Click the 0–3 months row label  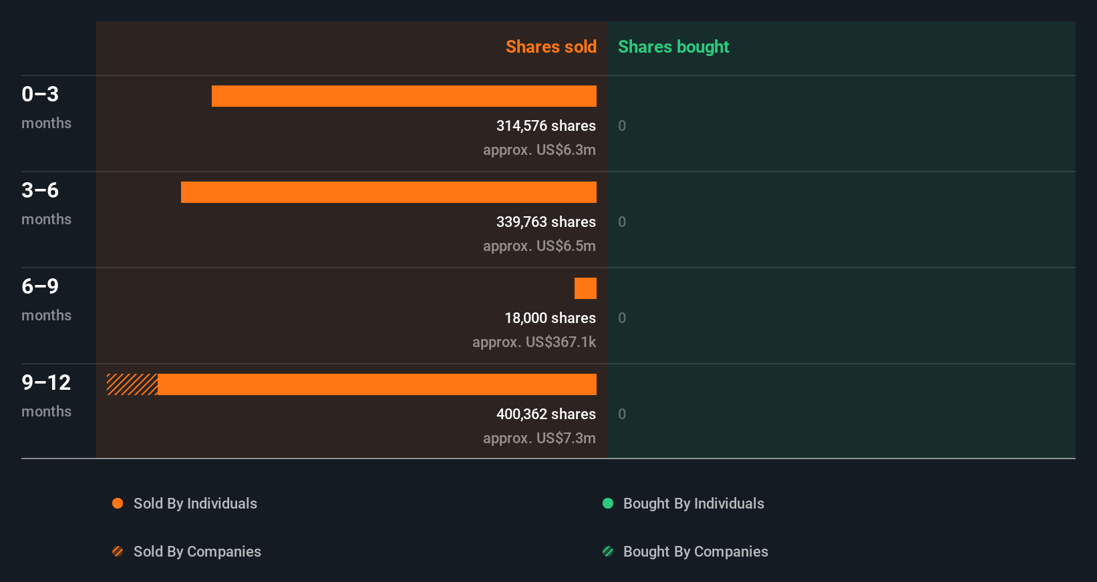(x=46, y=107)
